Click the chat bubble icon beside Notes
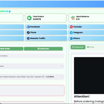Screen dimensions: 104x104 tap(88, 47)
